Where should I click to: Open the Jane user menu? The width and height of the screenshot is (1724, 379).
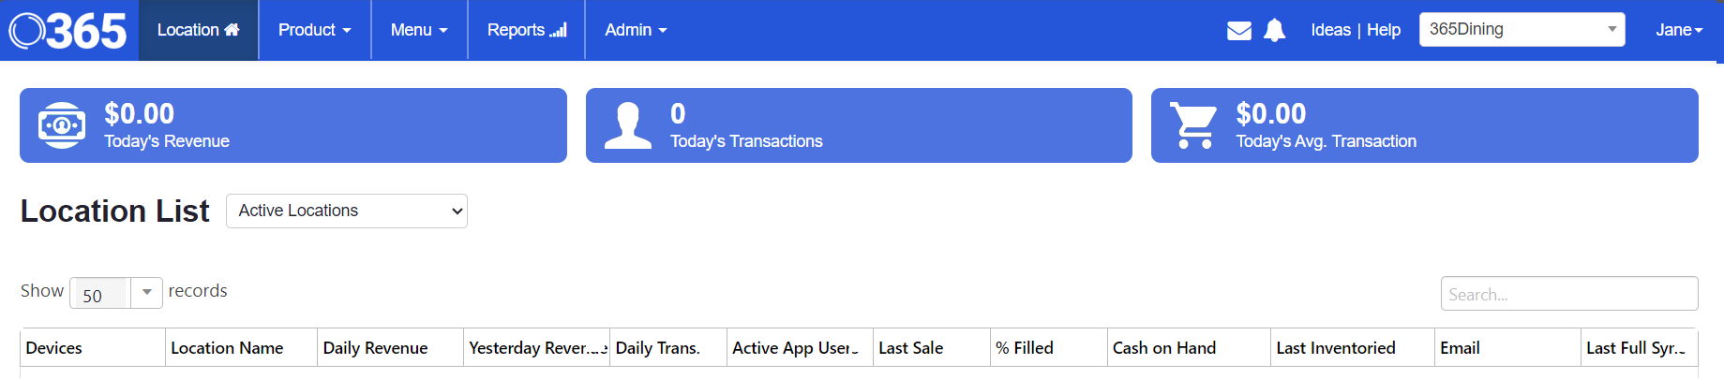pyautogui.click(x=1678, y=30)
